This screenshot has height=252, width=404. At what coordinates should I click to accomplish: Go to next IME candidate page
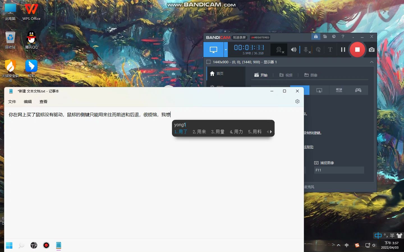click(x=271, y=132)
